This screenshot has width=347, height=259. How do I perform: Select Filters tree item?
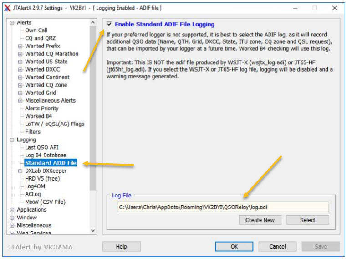pos(33,132)
